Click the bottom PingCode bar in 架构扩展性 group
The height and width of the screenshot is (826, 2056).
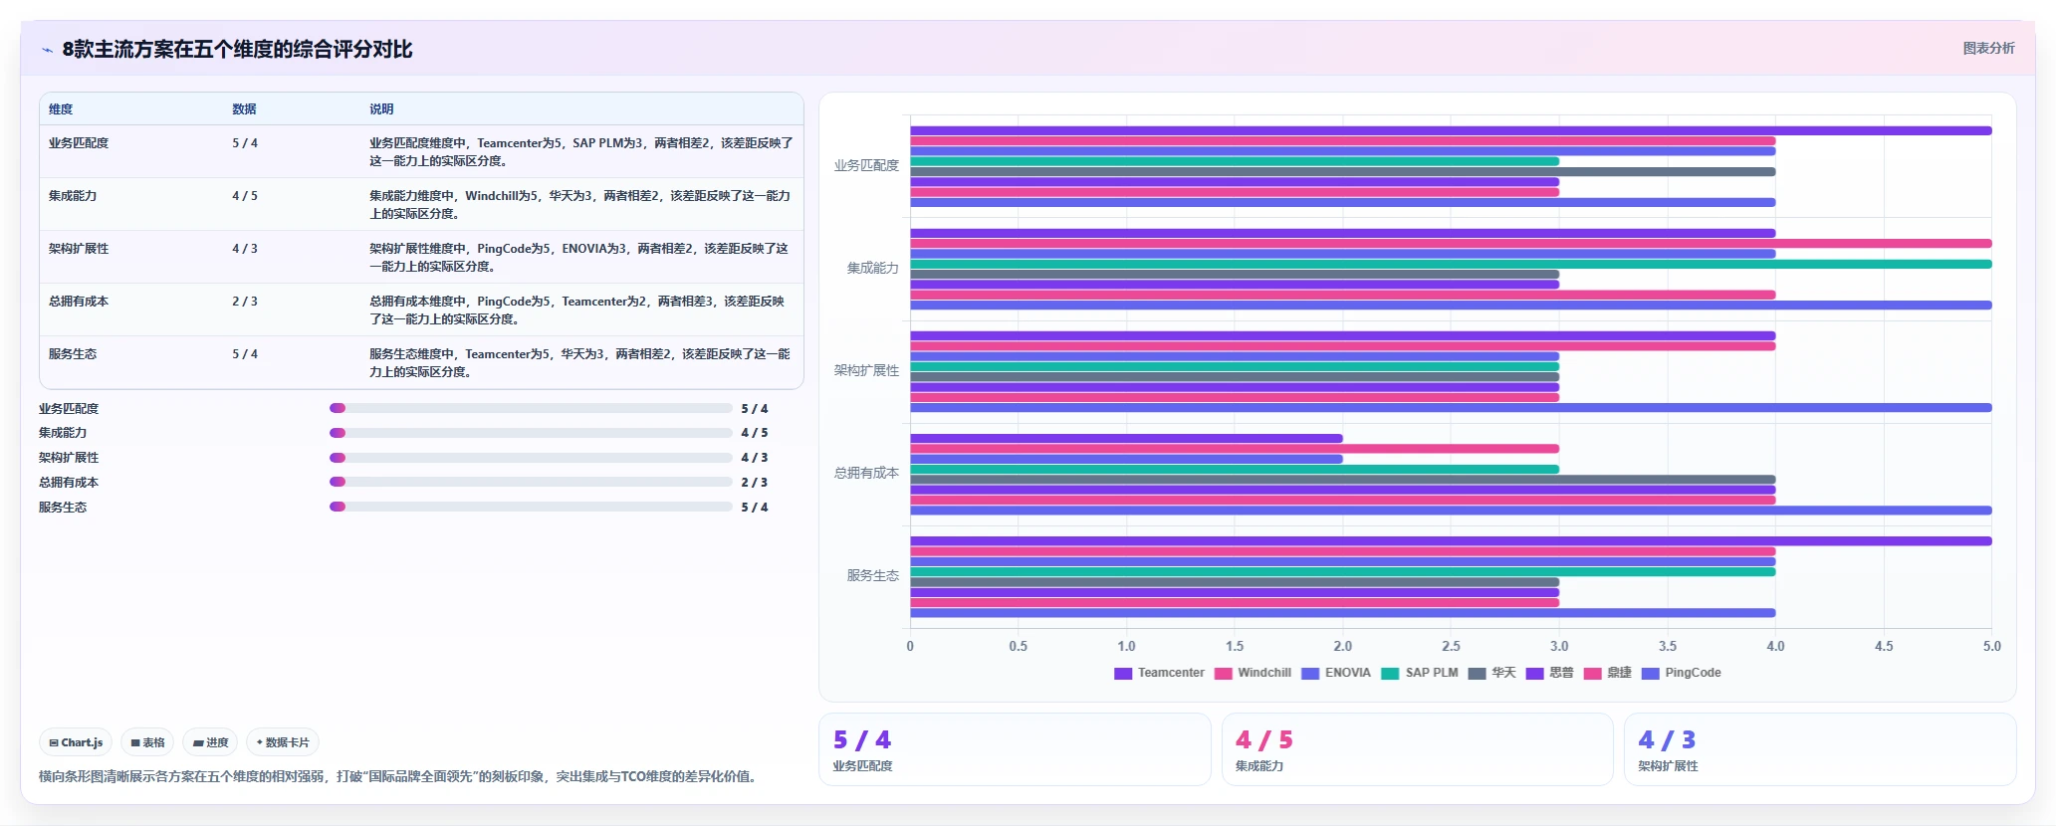click(x=1451, y=408)
